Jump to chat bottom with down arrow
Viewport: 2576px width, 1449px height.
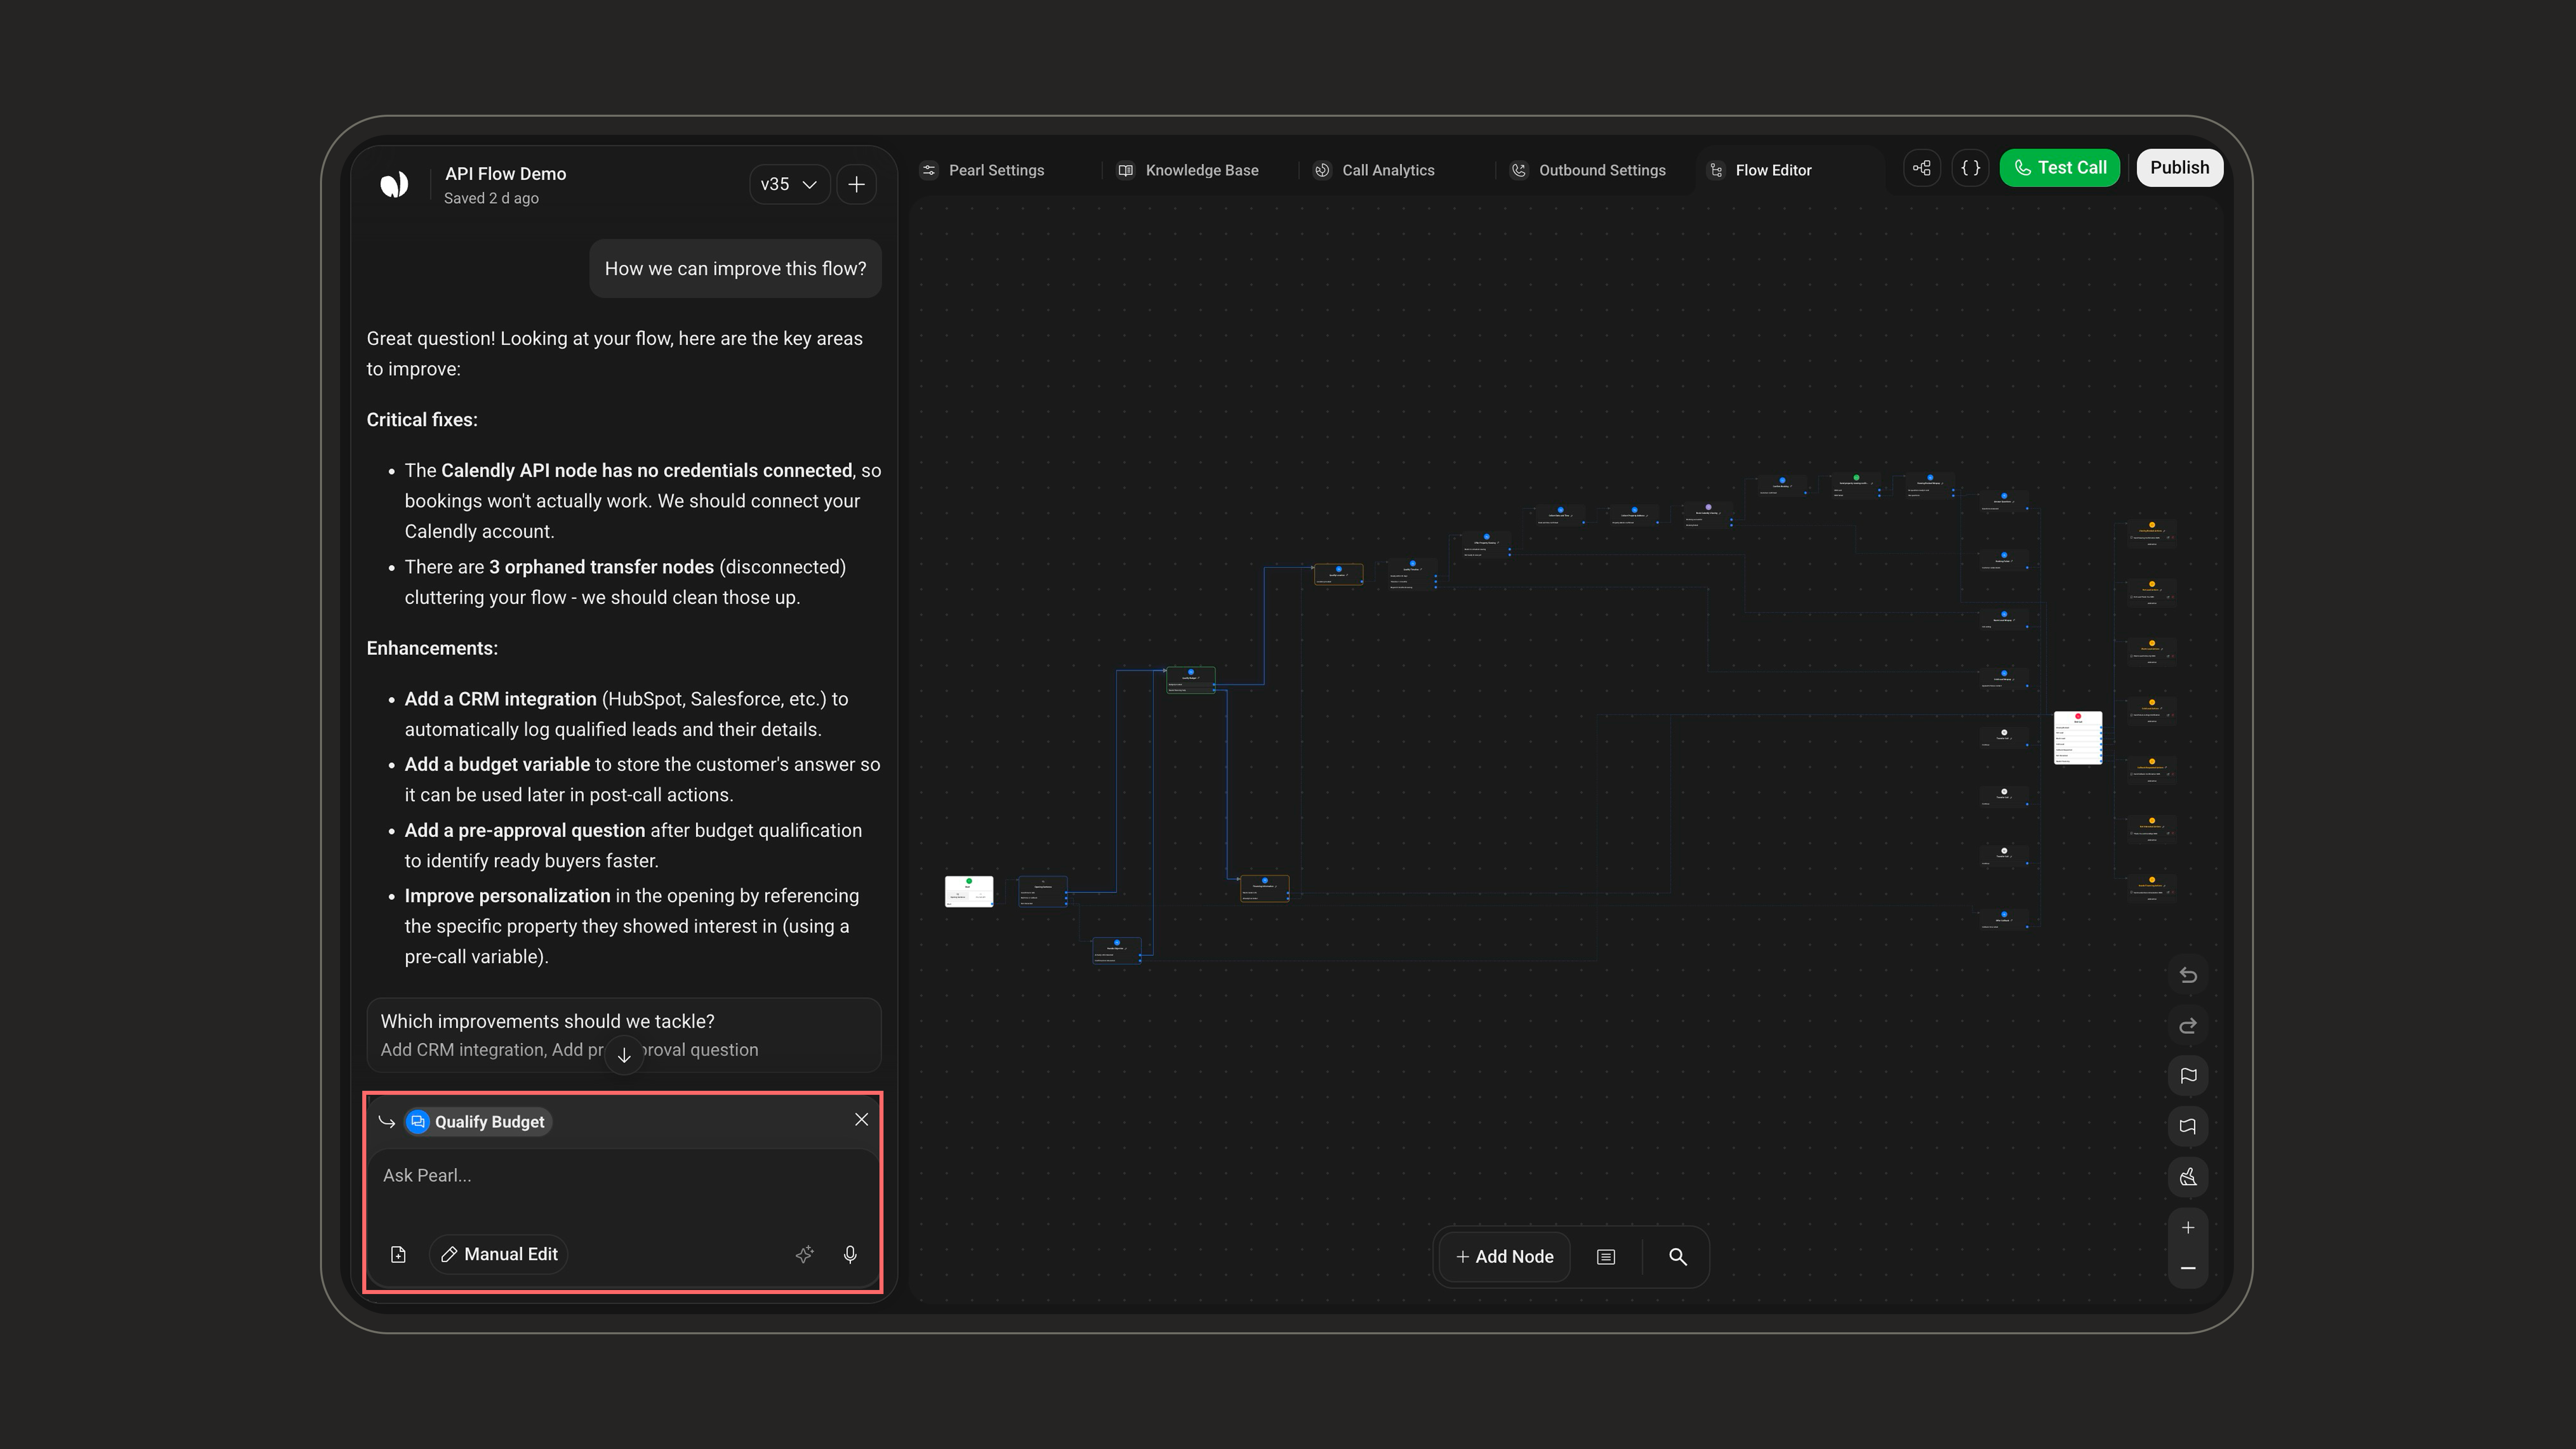(x=624, y=1055)
